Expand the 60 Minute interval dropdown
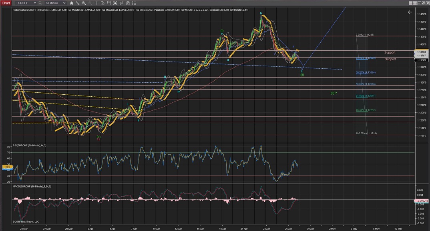This screenshot has width=430, height=231. 64,3
